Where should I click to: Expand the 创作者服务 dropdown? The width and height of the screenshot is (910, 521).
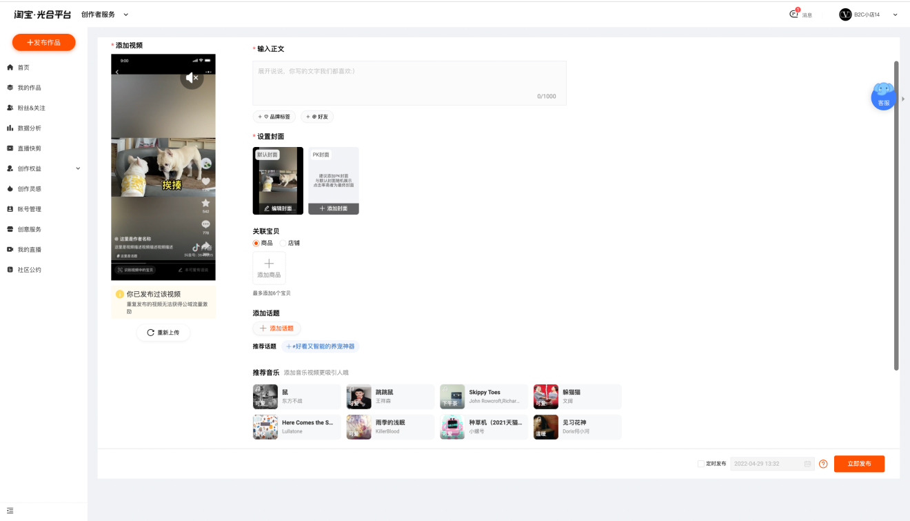(x=105, y=14)
